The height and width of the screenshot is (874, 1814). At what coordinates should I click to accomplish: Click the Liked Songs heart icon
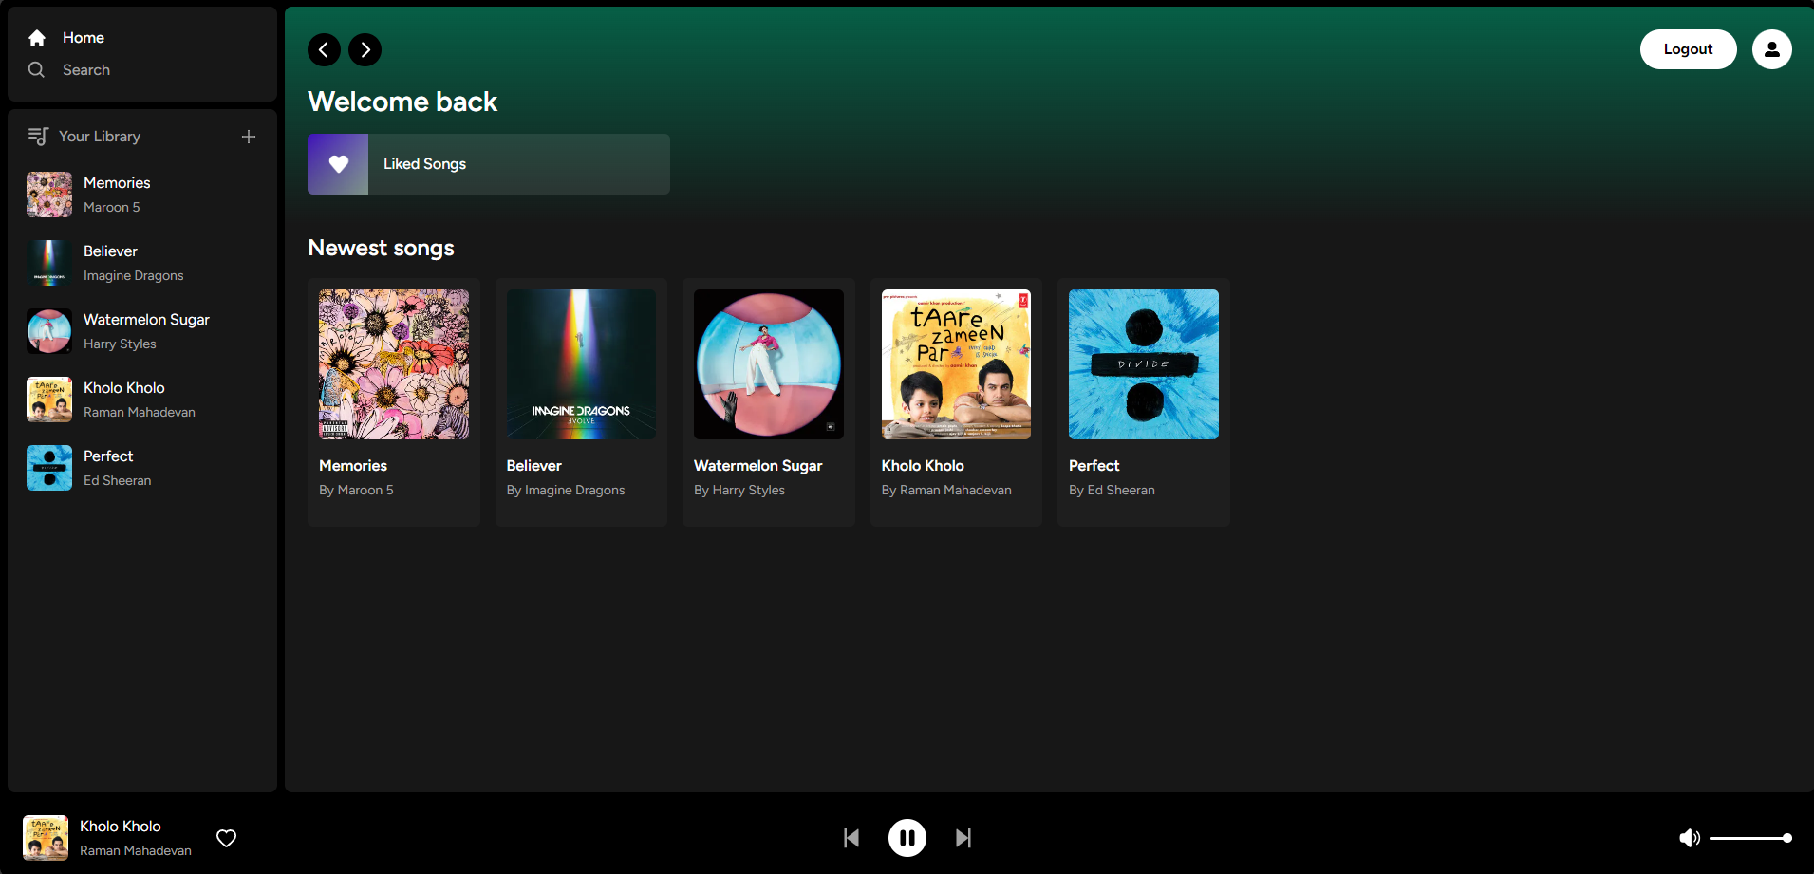pyautogui.click(x=338, y=164)
